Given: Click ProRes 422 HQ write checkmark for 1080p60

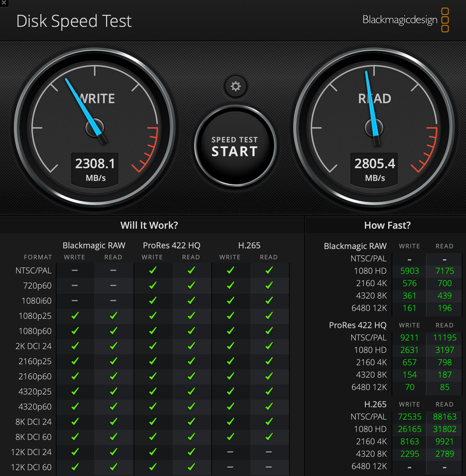Looking at the screenshot, I should click(x=153, y=331).
